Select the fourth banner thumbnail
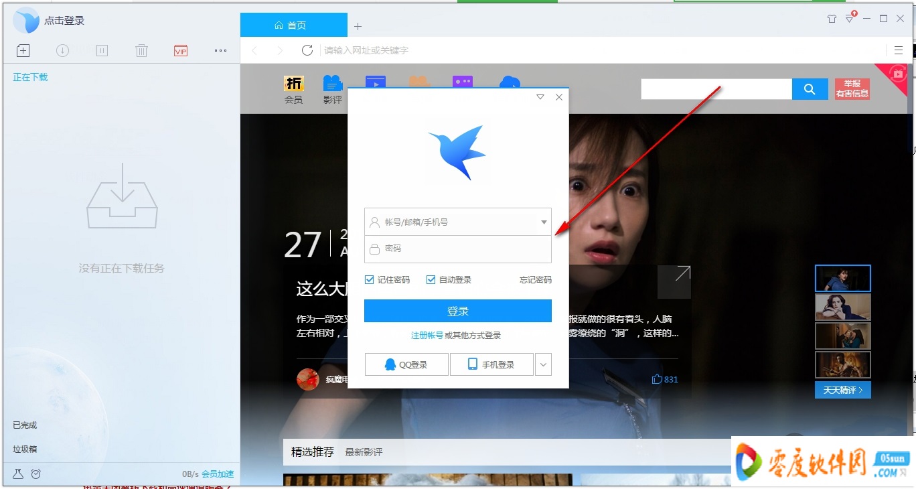This screenshot has height=489, width=916. pos(843,365)
